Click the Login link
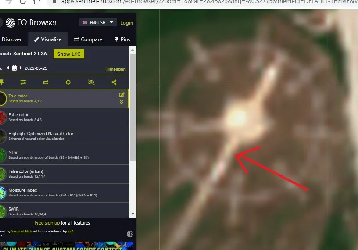The image size is (358, 250). click(126, 23)
